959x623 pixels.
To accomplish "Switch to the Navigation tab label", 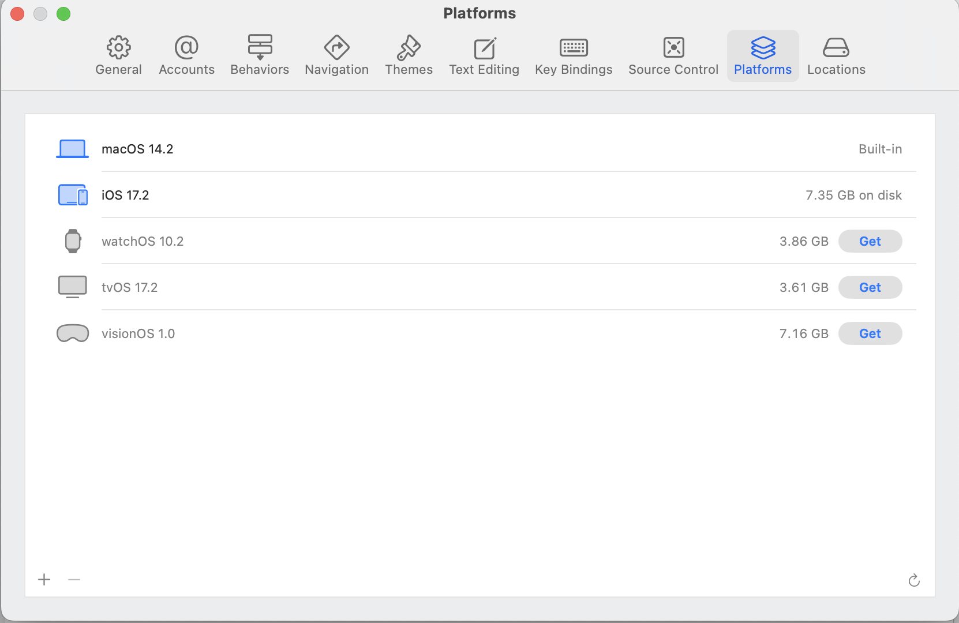I will (x=336, y=69).
